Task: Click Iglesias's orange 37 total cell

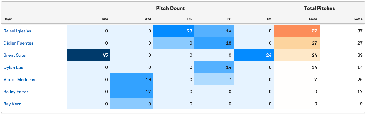Action: click(297, 31)
